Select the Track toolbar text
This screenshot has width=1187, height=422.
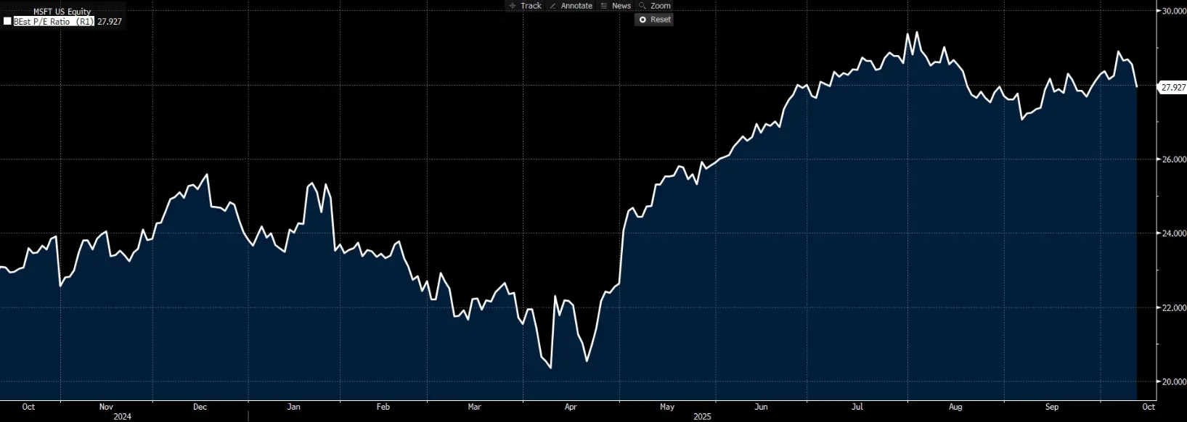(531, 6)
